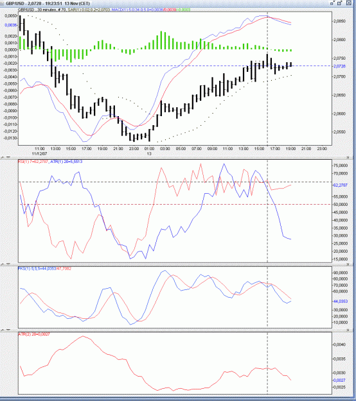This screenshot has width=356, height=401.
Task: Select the red RSI(1) 7=62,2787 label
Action: [x=33, y=162]
